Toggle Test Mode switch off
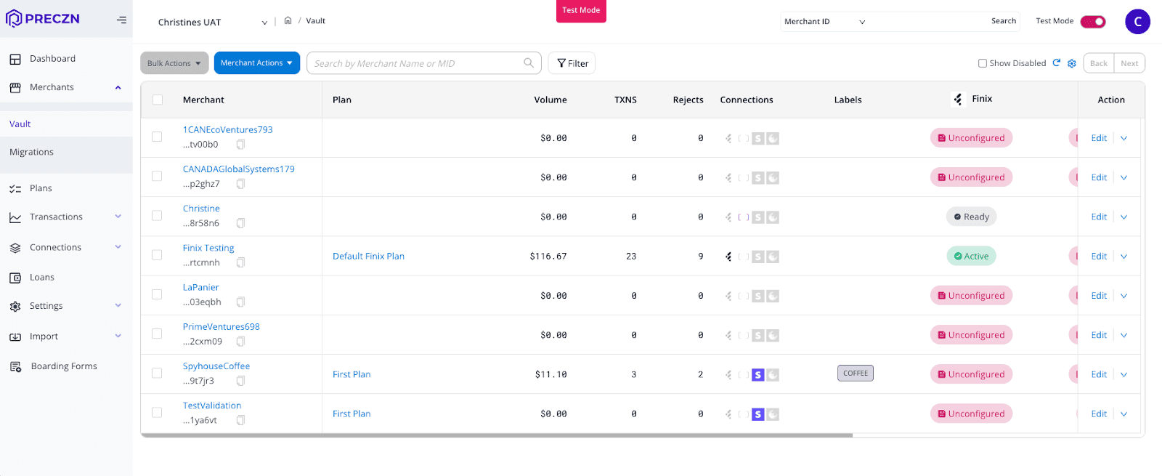The width and height of the screenshot is (1162, 476). [x=1093, y=21]
